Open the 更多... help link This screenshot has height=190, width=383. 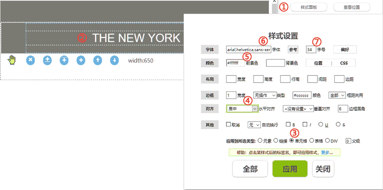pyautogui.click(x=326, y=153)
